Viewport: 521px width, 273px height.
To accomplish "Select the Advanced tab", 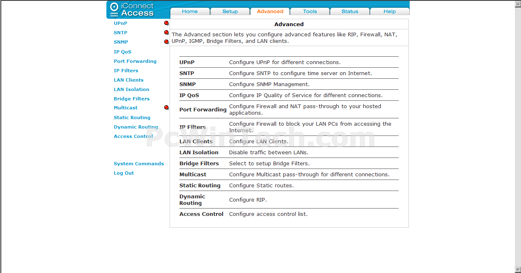I will coord(270,11).
